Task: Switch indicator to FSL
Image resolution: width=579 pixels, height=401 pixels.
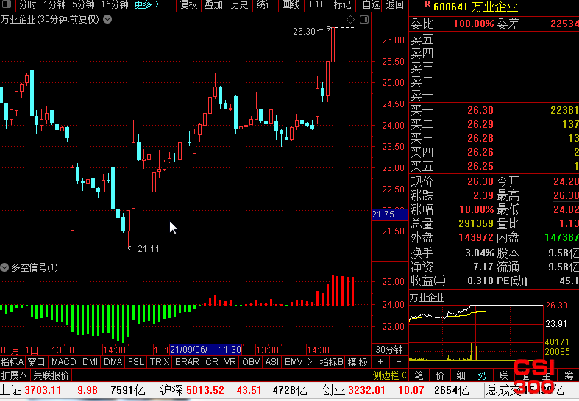Action: 136,362
